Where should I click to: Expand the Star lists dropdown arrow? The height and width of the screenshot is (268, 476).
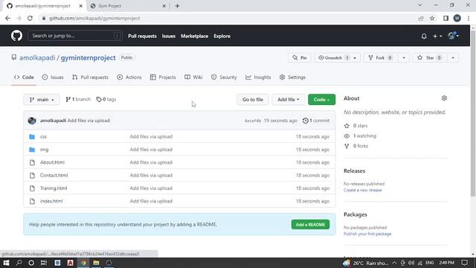453,58
